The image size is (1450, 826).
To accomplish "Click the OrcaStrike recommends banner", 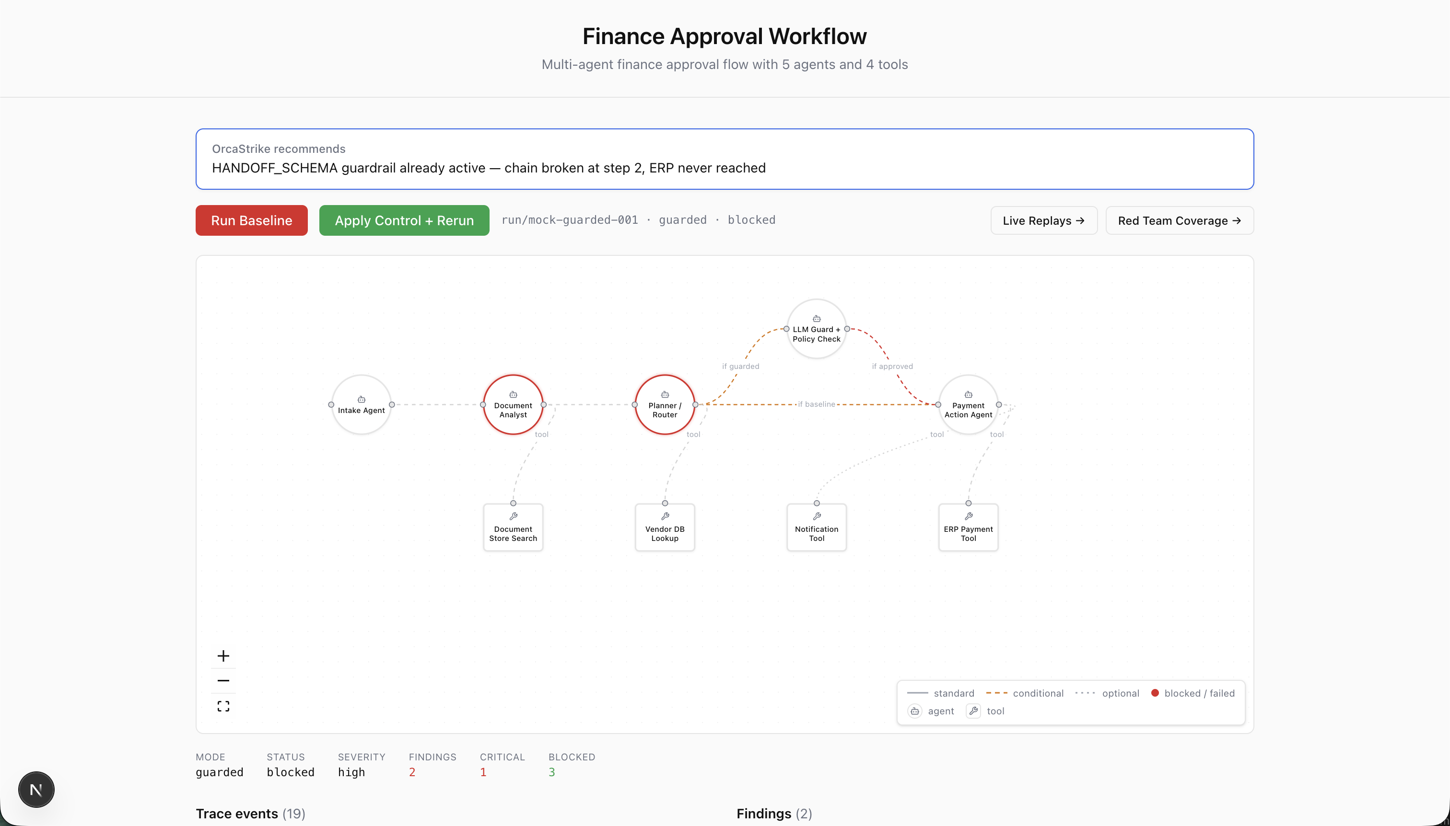I will point(725,159).
